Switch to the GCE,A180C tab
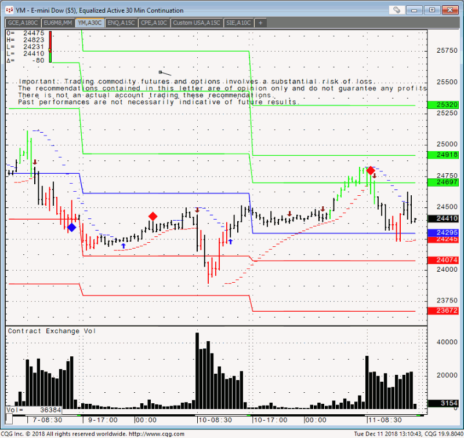464x438 pixels. pyautogui.click(x=23, y=23)
